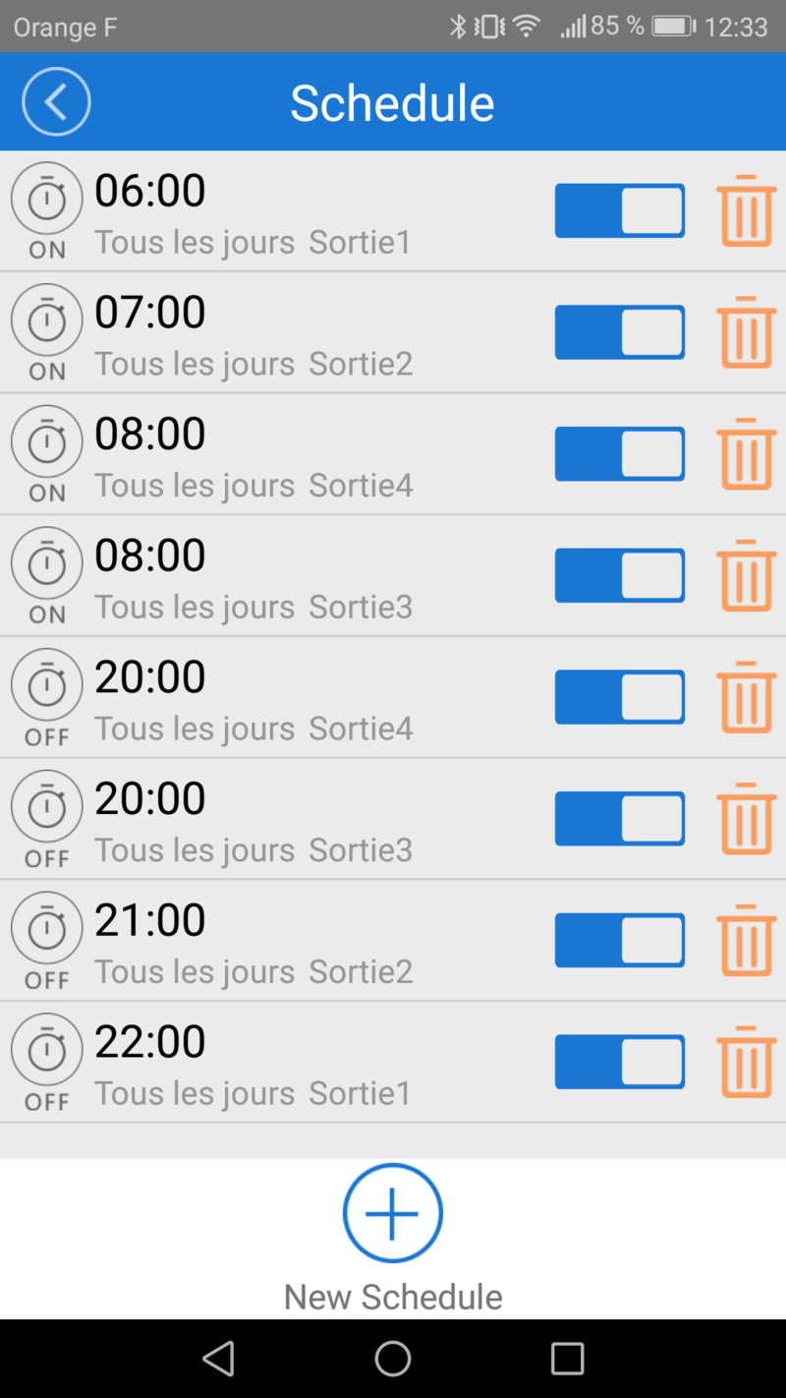Delete the 06:00 Sortie1 schedule
The width and height of the screenshot is (786, 1398).
coord(746,210)
